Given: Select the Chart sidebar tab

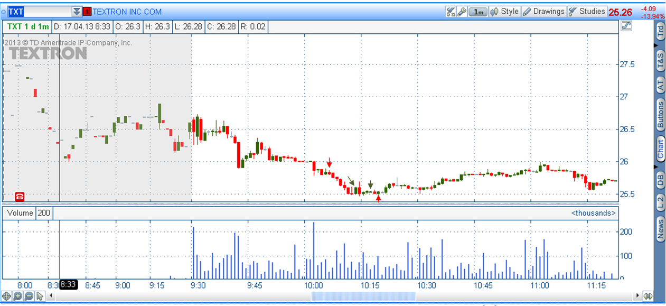Looking at the screenshot, I should point(660,149).
